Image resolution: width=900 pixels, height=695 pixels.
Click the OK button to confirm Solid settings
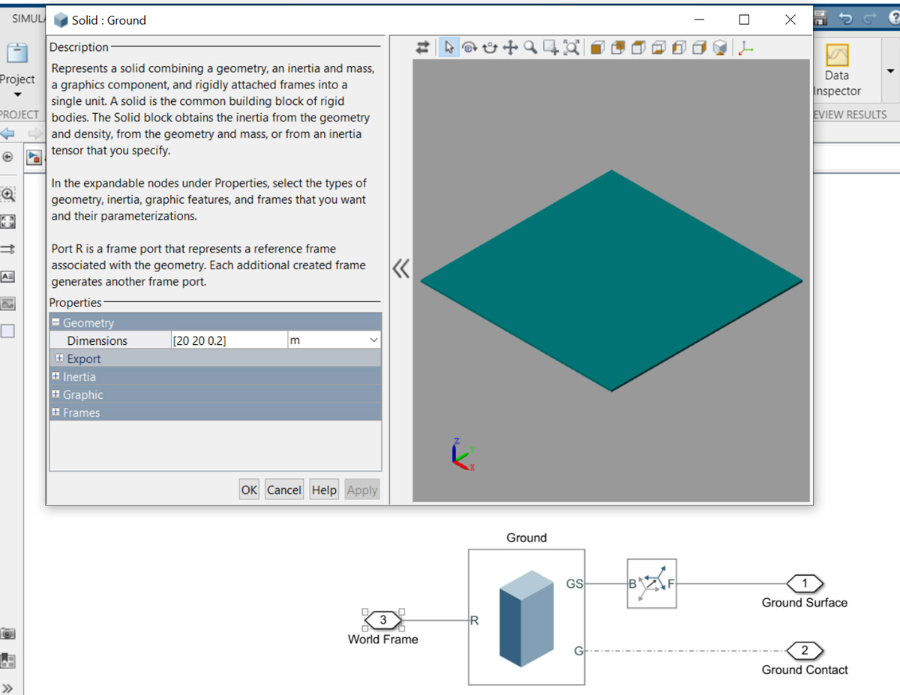pos(249,490)
